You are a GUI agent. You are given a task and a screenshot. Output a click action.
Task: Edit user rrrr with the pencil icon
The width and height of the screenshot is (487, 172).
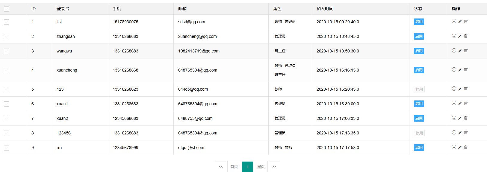pos(460,147)
